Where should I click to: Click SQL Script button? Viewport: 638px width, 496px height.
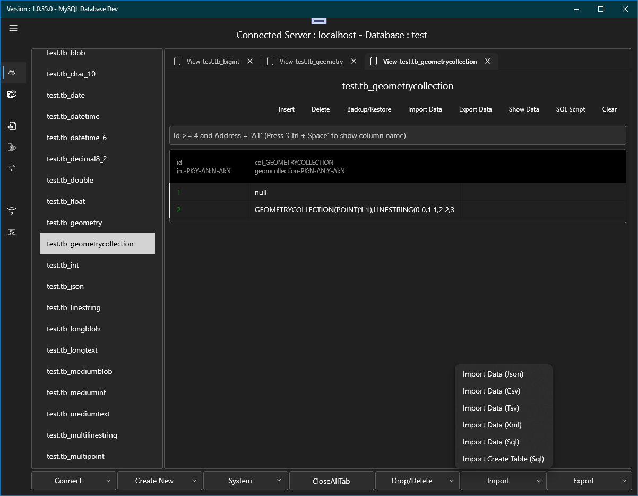click(571, 109)
